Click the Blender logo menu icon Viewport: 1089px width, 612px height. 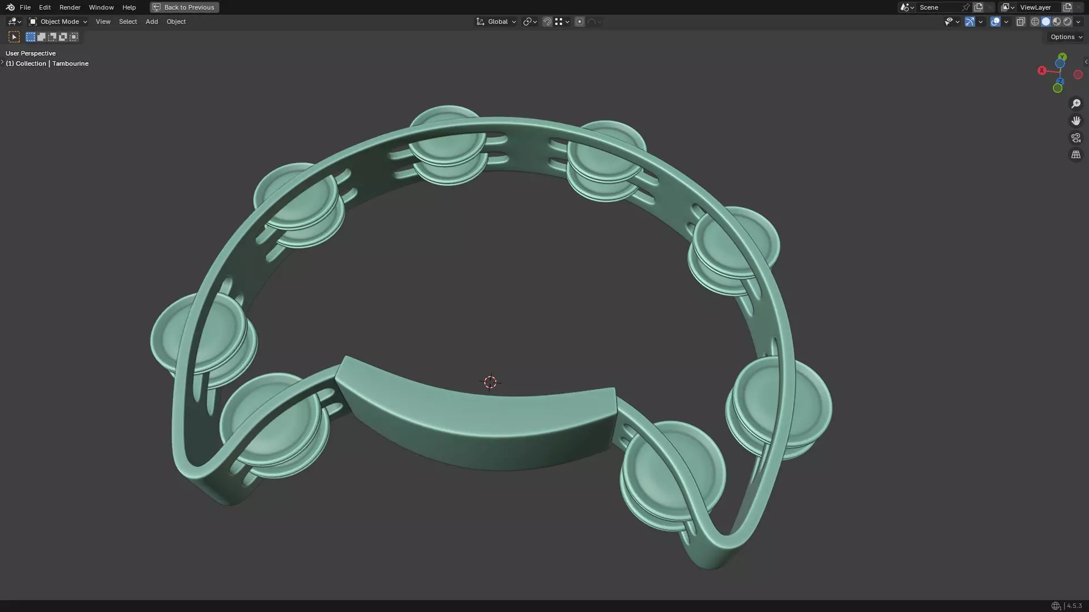(x=10, y=7)
